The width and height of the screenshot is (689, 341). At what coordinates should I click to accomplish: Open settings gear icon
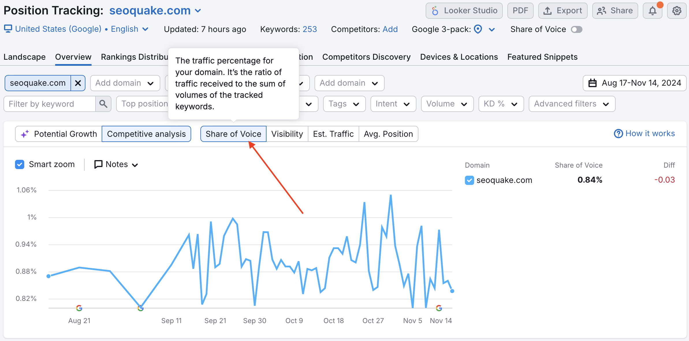coord(677,11)
